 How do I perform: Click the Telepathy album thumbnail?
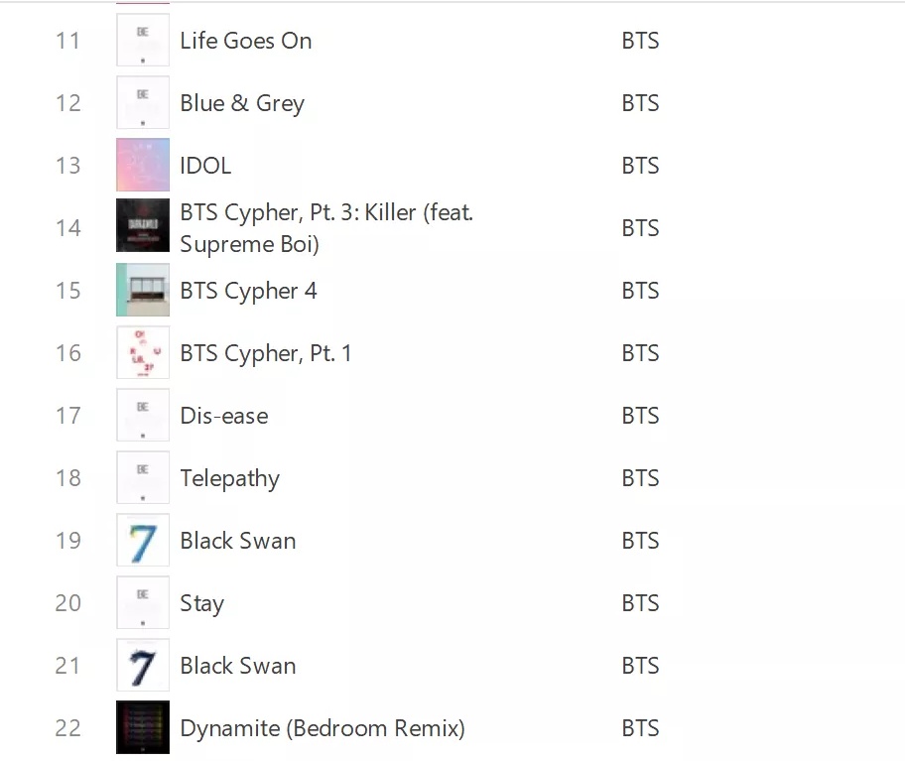point(142,477)
